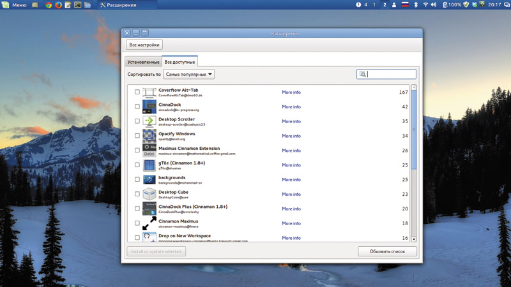Click the scrollbar up arrow
Screen dimensions: 511x287
(414, 87)
